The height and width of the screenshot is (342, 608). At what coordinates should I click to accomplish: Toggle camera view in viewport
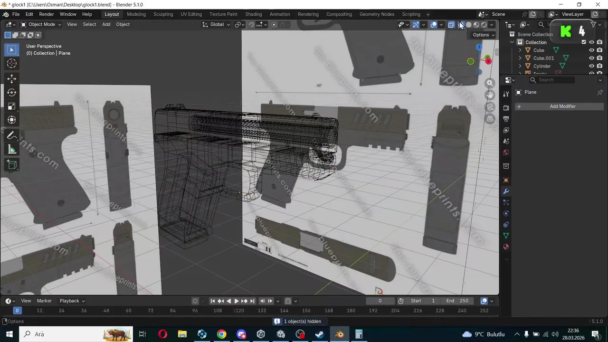click(490, 107)
